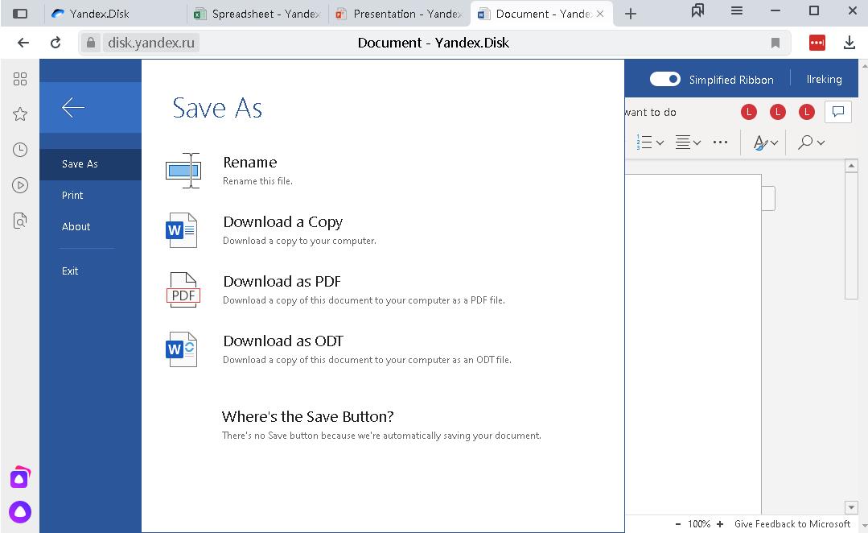868x533 pixels.
Task: Click the Download as ODT icon
Action: [x=182, y=349]
